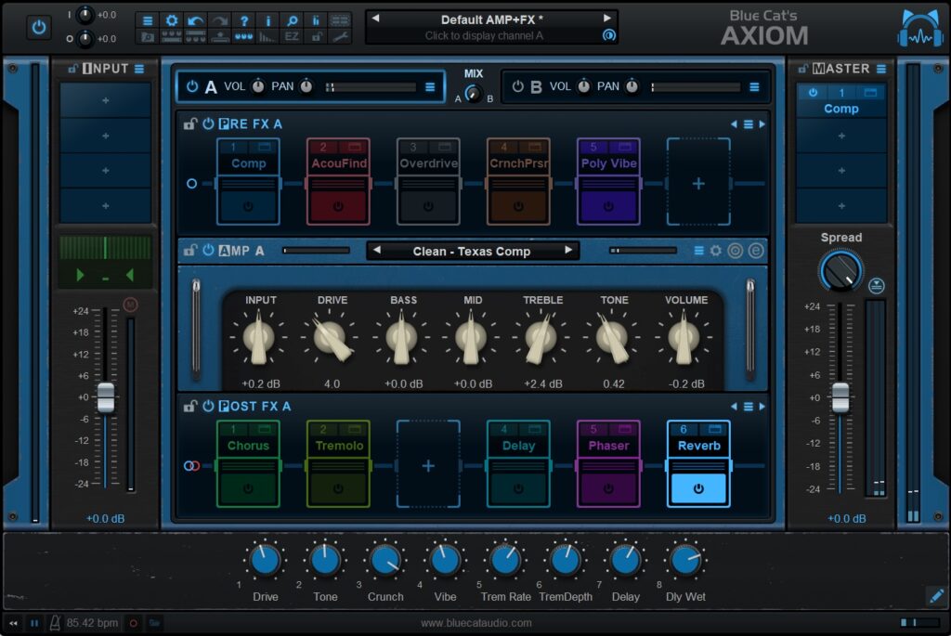
Task: Click the lock icon beside AMP A
Action: 190,251
